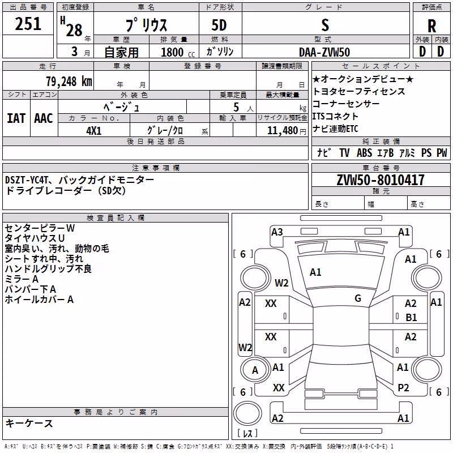Click the mileage value 79,248 km
The width and height of the screenshot is (453, 453).
pyautogui.click(x=69, y=82)
